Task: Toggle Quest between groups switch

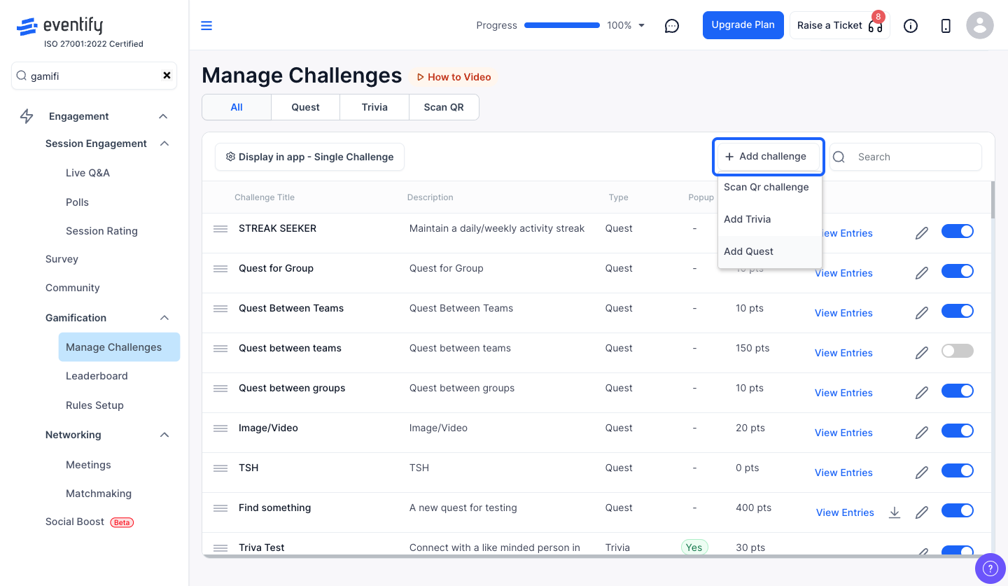Action: pyautogui.click(x=958, y=391)
